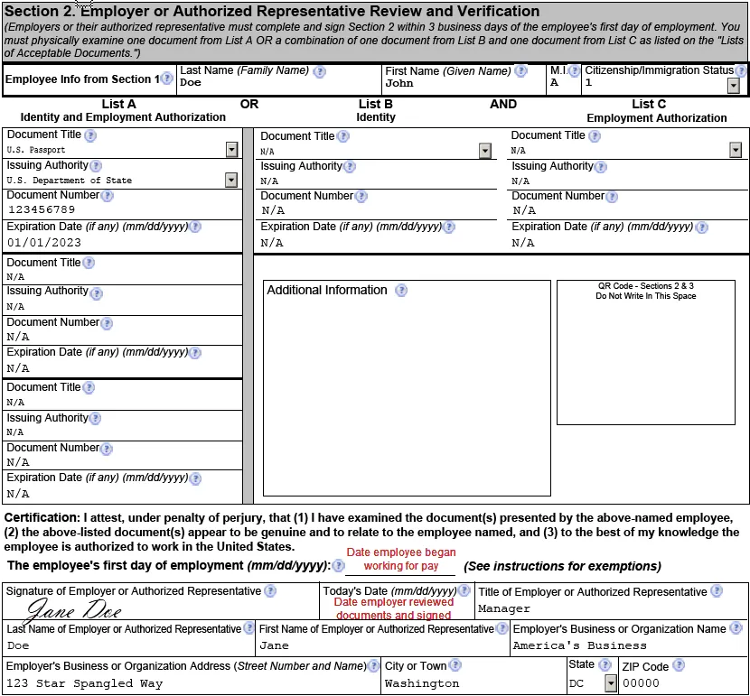The image size is (750, 696).
Task: Click the Signature of Employer help icon
Action: click(x=271, y=591)
